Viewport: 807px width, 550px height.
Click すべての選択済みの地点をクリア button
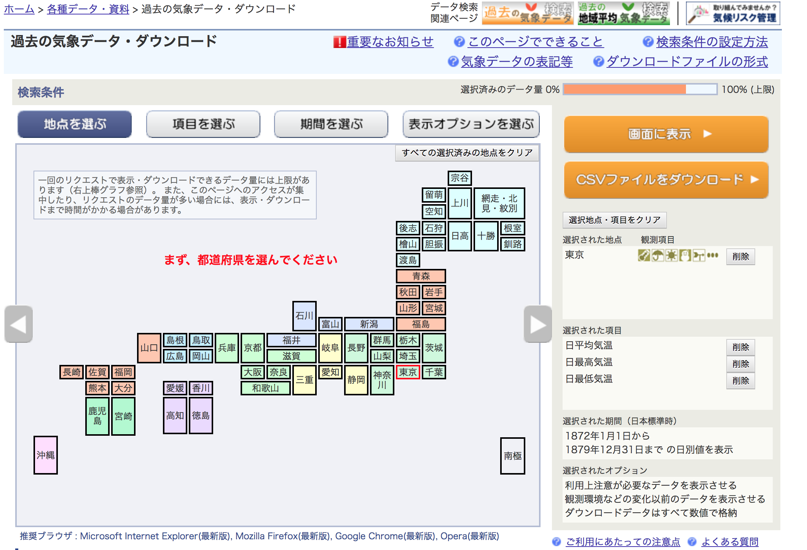coord(467,153)
